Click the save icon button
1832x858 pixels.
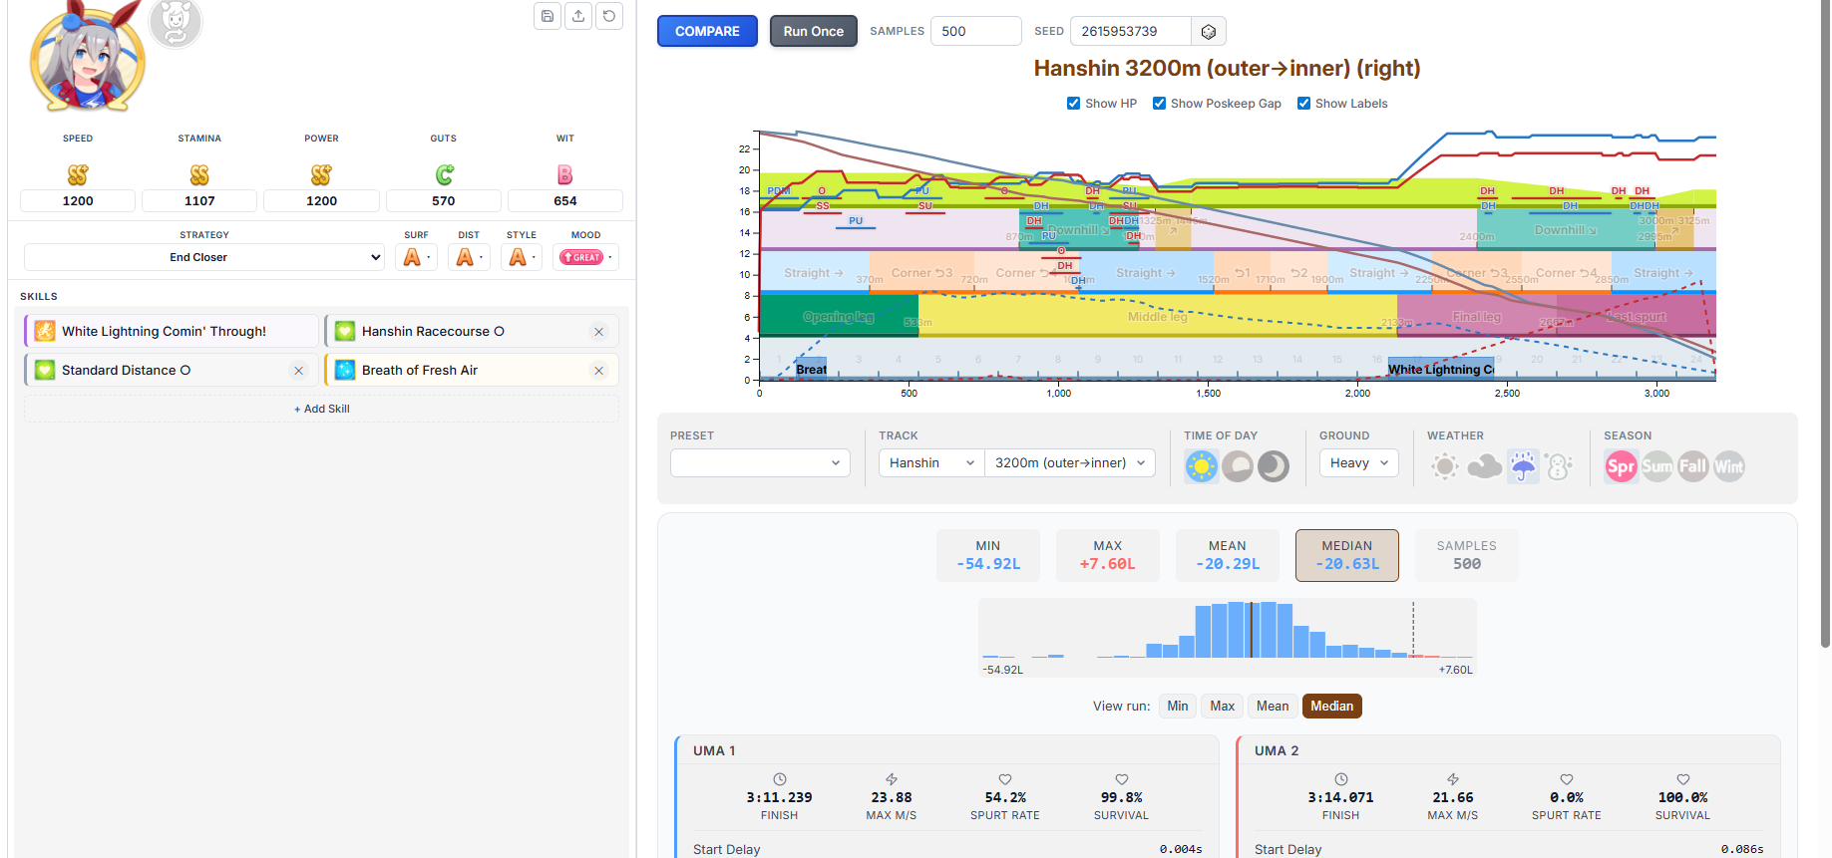[548, 16]
